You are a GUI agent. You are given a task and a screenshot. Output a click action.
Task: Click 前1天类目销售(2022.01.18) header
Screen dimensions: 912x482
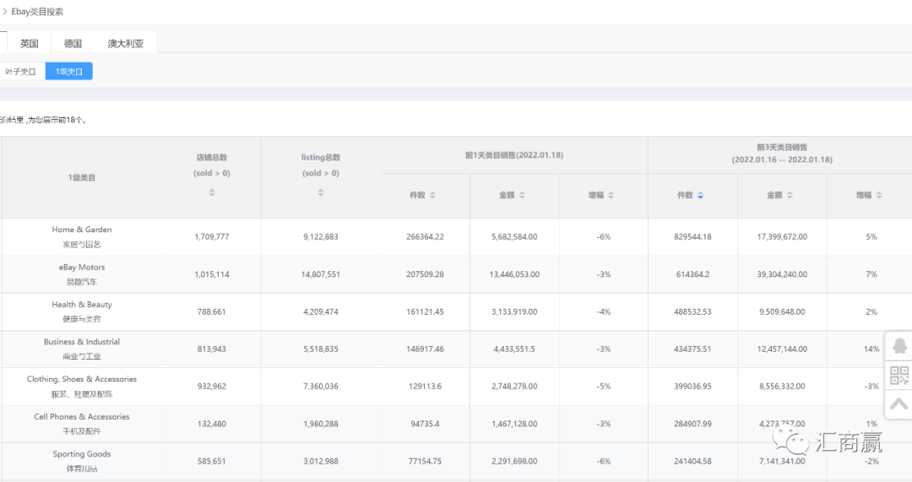(x=514, y=155)
